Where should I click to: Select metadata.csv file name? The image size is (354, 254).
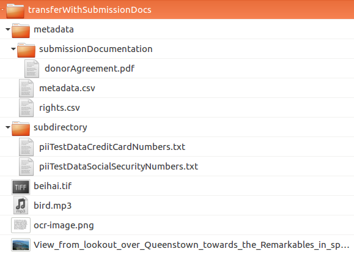click(67, 88)
